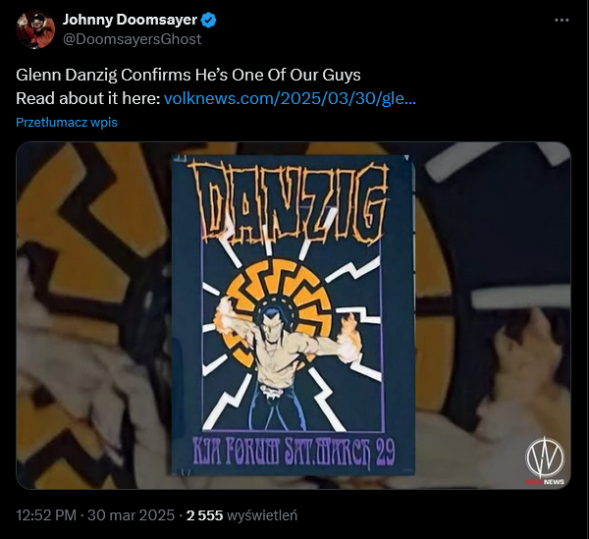Open the tweet's three-dot more options menu

pos(561,20)
